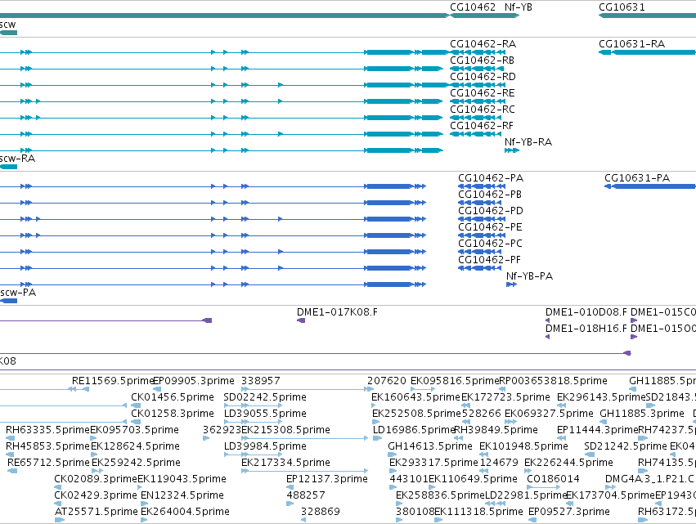
Task: Click the RE11569.5prime EST label
Action: coord(113,381)
